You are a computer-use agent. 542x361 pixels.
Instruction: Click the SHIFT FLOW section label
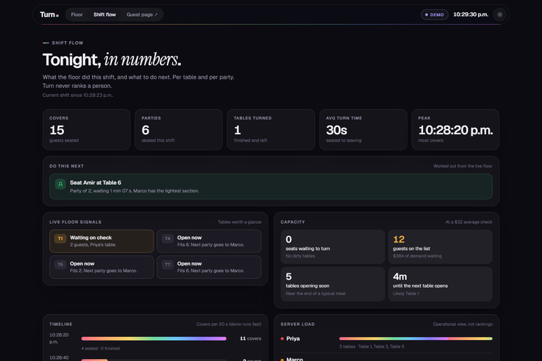(67, 43)
